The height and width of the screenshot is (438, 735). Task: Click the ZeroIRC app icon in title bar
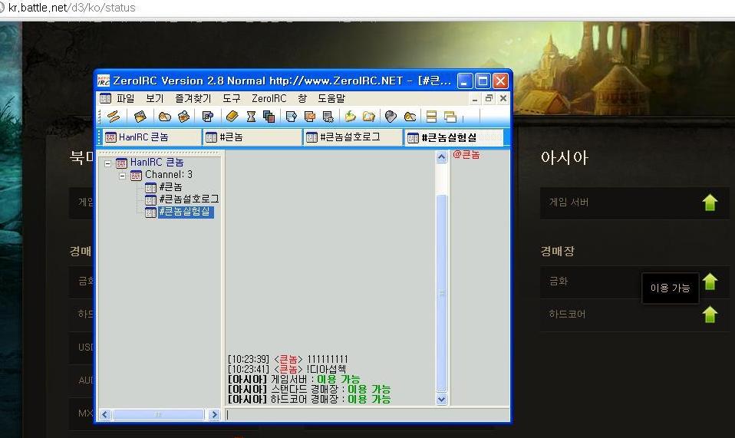point(104,81)
